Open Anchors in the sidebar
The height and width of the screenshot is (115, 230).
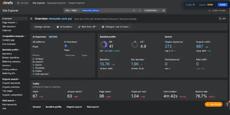[x=6, y=66]
